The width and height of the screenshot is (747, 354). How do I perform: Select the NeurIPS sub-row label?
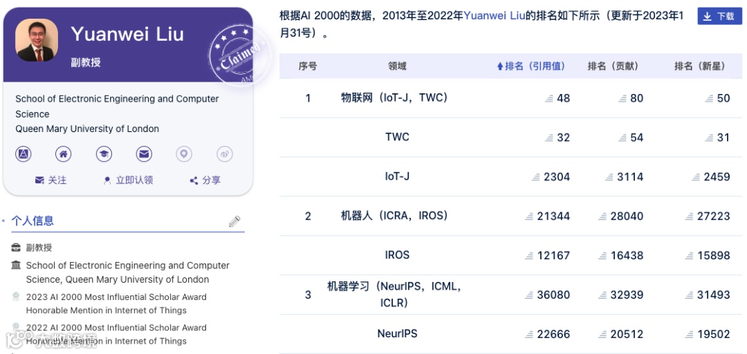[397, 334]
